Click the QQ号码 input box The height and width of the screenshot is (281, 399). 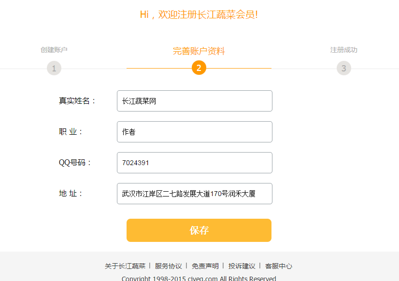tap(195, 163)
